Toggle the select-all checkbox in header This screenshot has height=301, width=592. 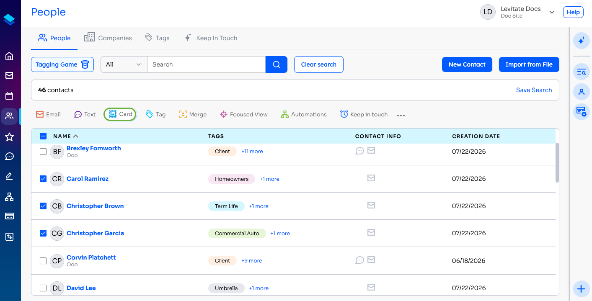(x=43, y=136)
